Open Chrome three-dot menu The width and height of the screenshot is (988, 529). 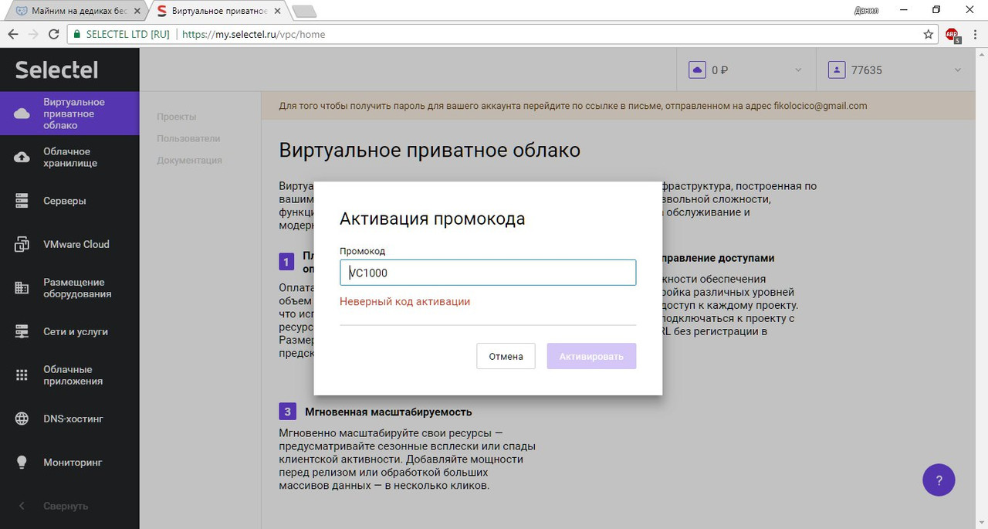[975, 34]
